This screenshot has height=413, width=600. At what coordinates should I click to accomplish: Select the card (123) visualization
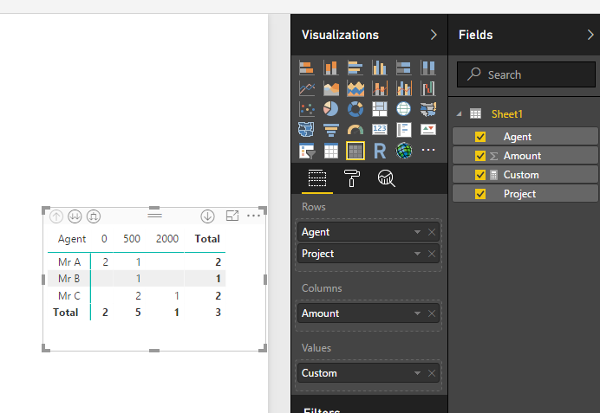380,130
